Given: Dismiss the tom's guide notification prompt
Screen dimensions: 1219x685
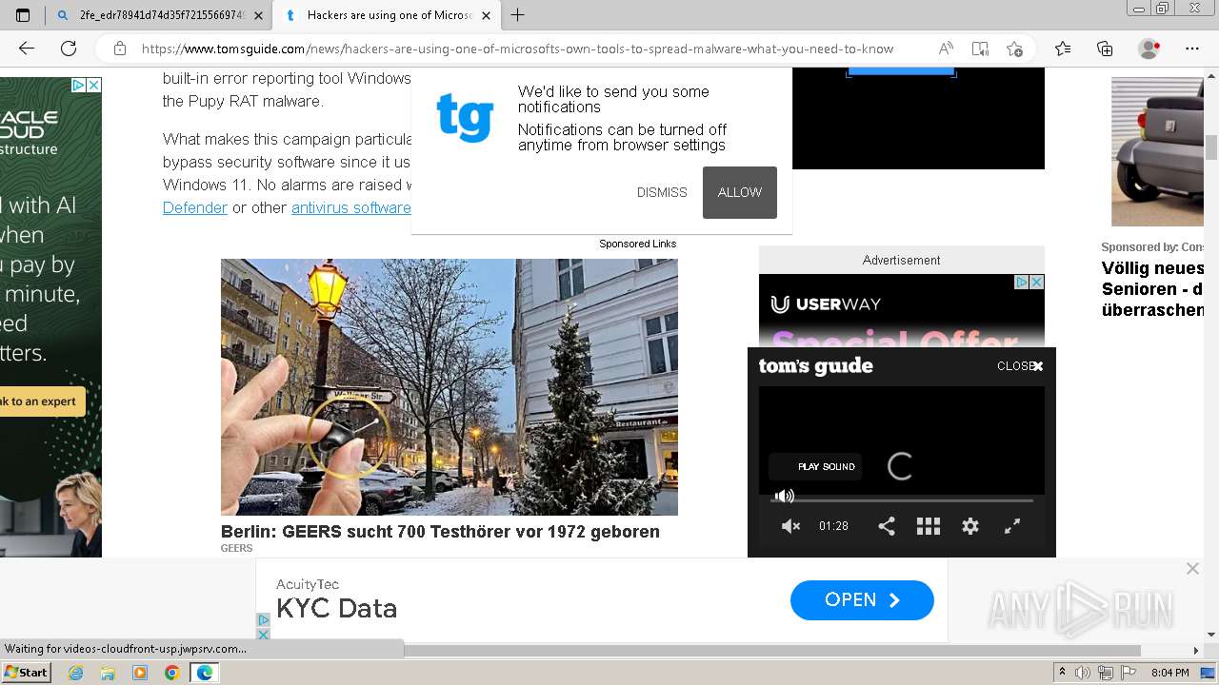Looking at the screenshot, I should (662, 192).
